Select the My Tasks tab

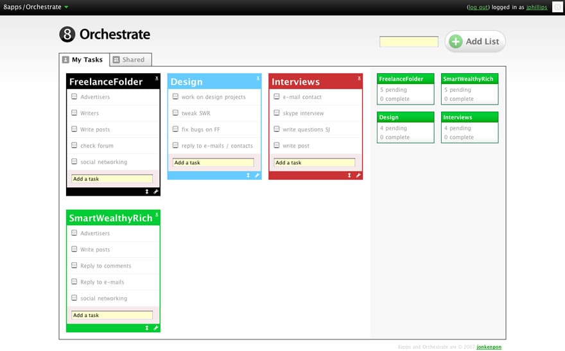click(x=84, y=60)
